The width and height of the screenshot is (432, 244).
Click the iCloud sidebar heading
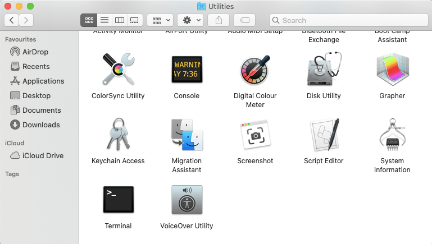click(15, 143)
